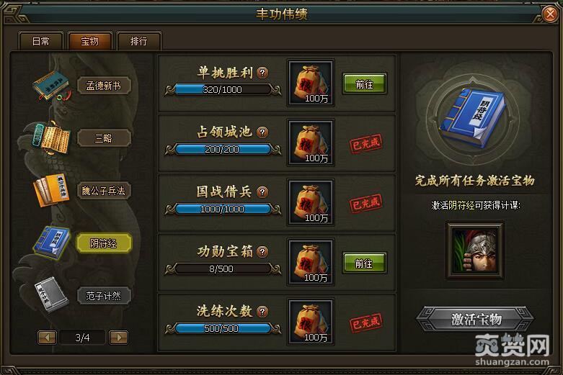Go to previous treasure page arrow
The image size is (563, 375).
[x=47, y=338]
